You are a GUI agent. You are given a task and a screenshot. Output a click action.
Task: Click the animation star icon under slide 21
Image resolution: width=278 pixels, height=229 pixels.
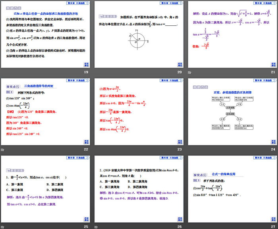pos(189,73)
